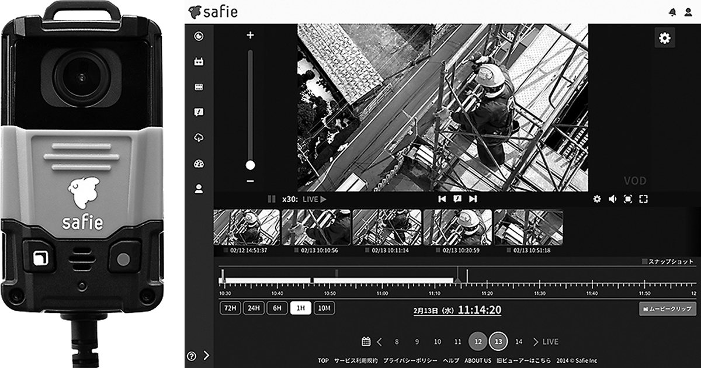
Task: Open the event alert sidebar icon
Action: pyautogui.click(x=199, y=112)
